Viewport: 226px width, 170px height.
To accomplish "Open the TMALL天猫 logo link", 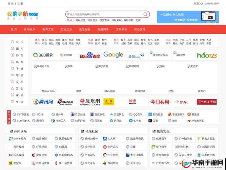I will click(x=207, y=102).
